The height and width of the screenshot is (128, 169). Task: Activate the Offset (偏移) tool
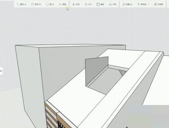[x=100, y=4]
